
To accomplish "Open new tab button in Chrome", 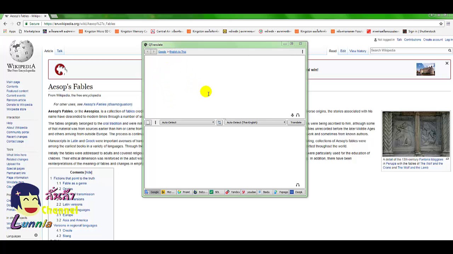I will click(54, 16).
